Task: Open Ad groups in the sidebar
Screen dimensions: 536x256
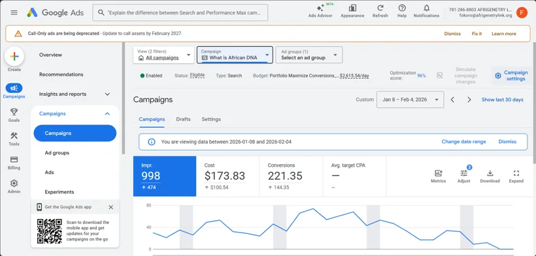Action: coord(57,152)
